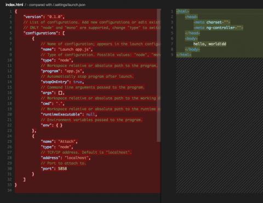The image size is (263, 203).
Task: Click the hello, world!dd text line
Action: click(210, 44)
